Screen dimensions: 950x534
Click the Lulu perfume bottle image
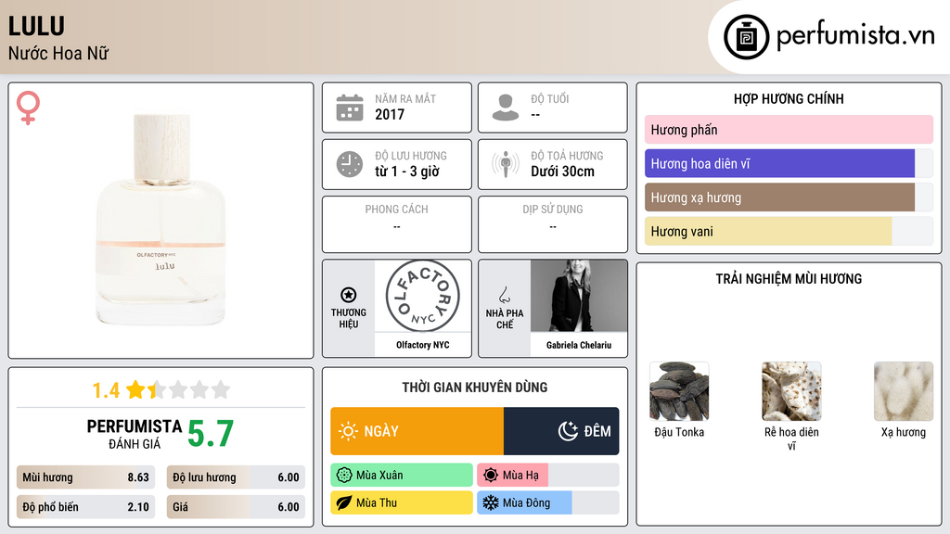click(161, 220)
